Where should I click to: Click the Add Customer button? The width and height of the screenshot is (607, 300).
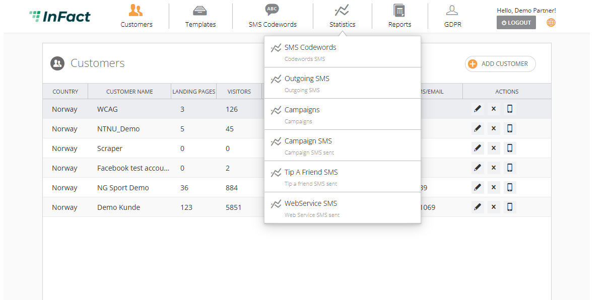pos(500,64)
